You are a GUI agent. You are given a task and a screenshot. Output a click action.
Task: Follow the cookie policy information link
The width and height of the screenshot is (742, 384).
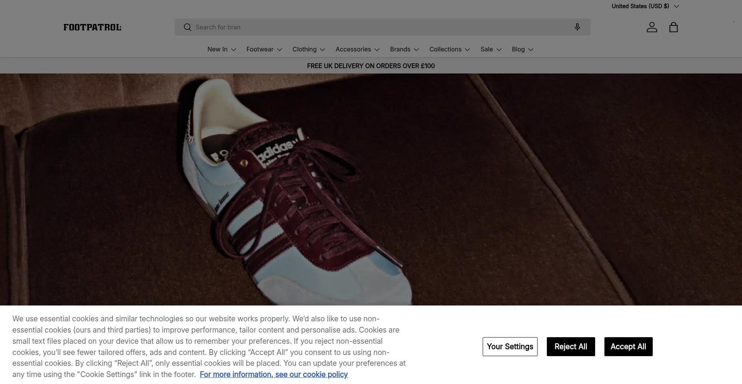[x=274, y=374]
